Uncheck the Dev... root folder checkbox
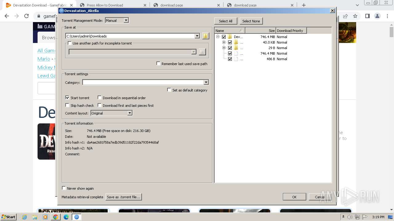The image size is (394, 221). 224,37
